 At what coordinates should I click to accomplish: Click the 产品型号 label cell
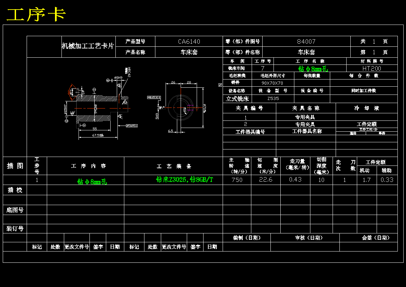coord(135,41)
